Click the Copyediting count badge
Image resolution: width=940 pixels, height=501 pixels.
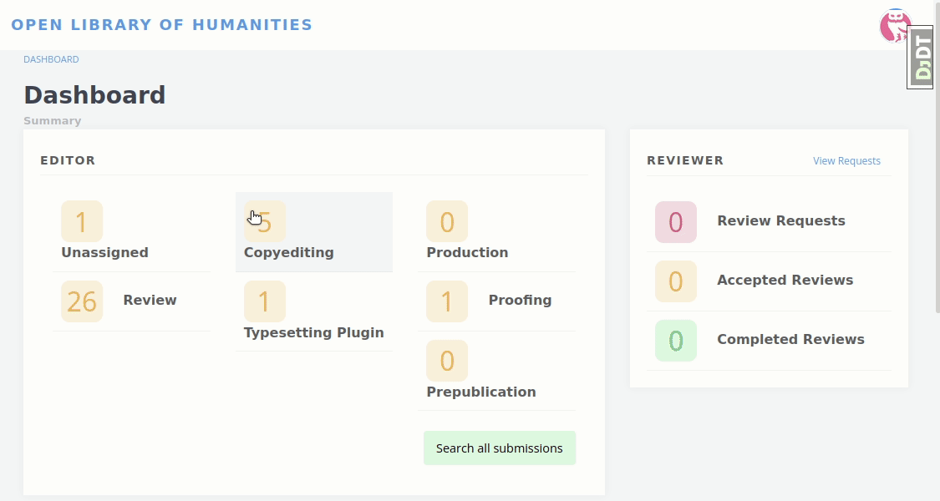pyautogui.click(x=265, y=222)
